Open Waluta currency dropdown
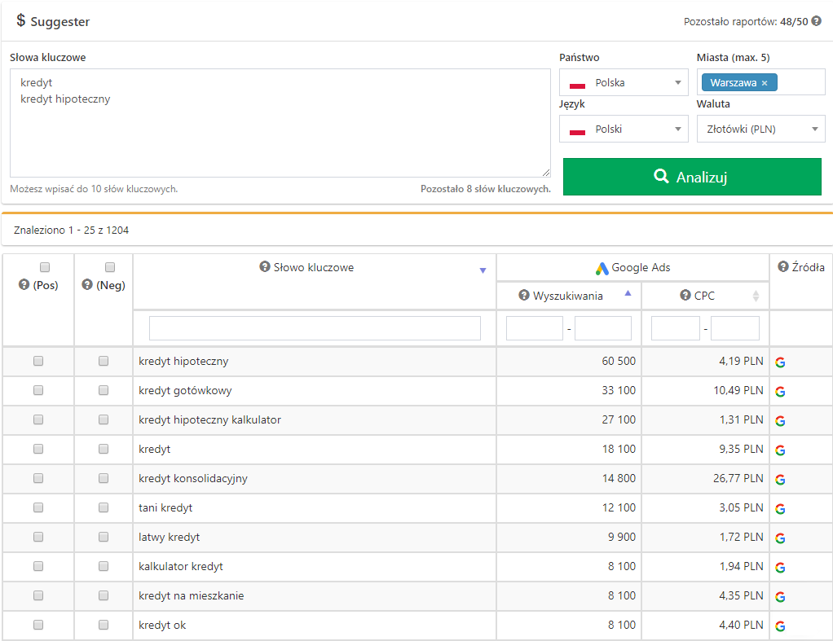This screenshot has height=641, width=833. 760,129
